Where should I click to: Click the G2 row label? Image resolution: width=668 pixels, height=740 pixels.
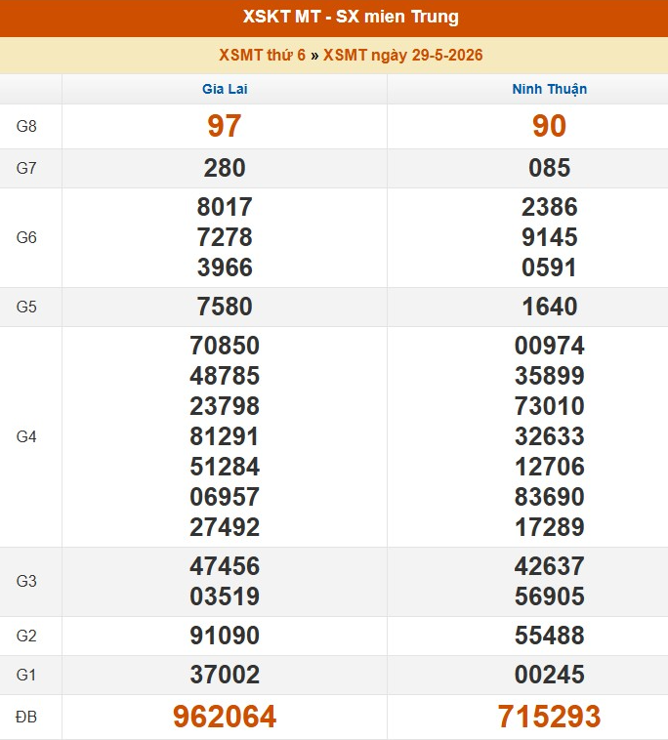coord(26,636)
